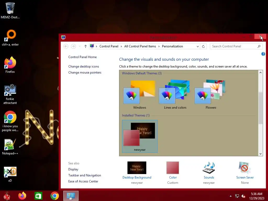Open the xD desktop shortcut
This screenshot has height=201, width=268.
[x=10, y=174]
